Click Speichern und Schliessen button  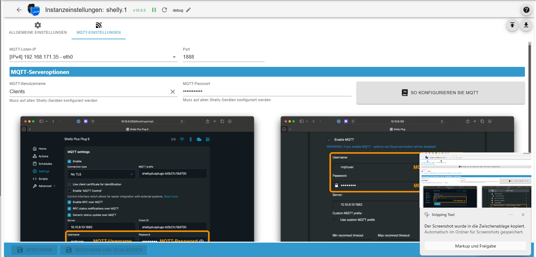[x=104, y=250]
